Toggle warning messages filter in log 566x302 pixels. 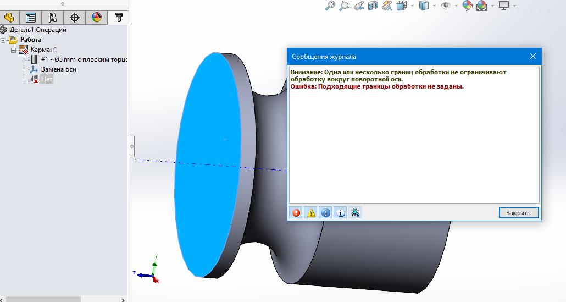[x=311, y=213]
